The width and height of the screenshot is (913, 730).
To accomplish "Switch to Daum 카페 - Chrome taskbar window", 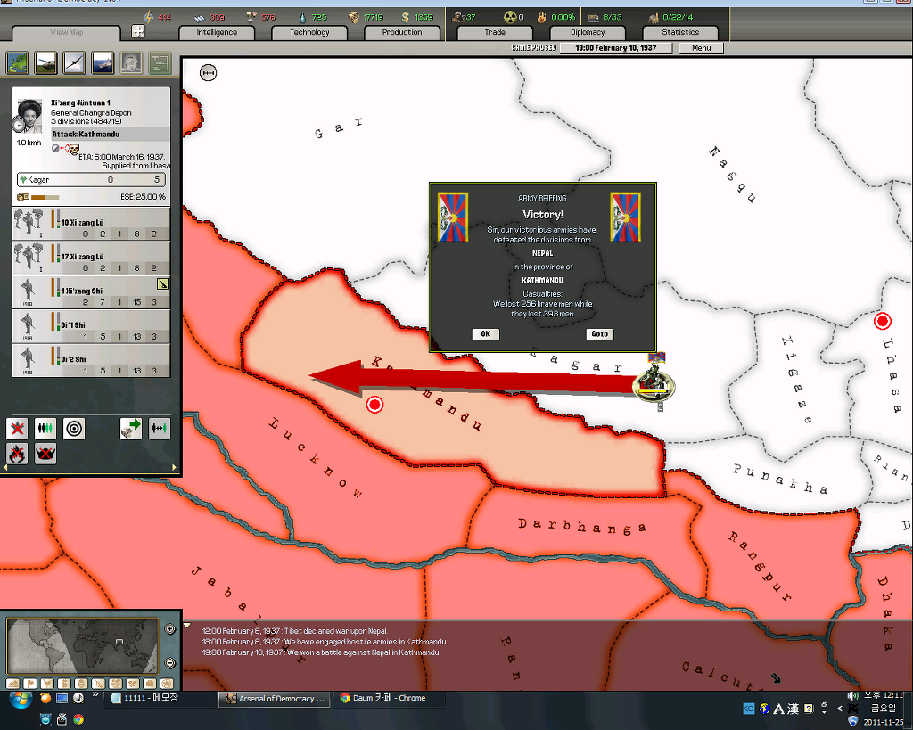I will coord(389,698).
